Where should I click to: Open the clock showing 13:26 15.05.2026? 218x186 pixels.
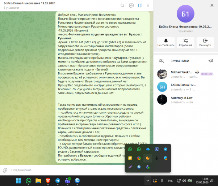click(202, 181)
